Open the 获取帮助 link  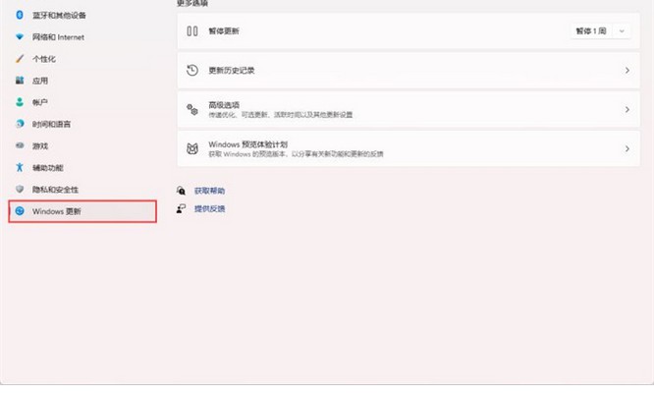209,191
